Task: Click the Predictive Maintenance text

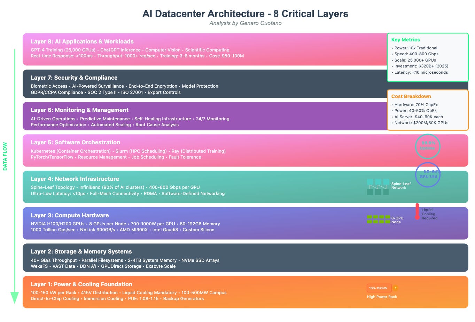Action: tap(105, 119)
